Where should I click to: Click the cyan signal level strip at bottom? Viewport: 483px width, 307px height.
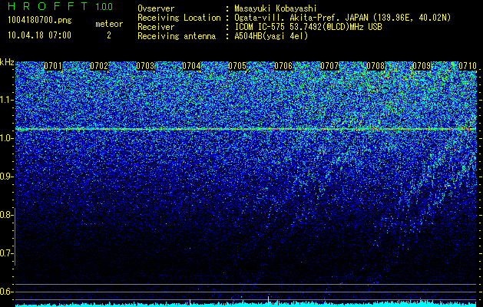246,305
